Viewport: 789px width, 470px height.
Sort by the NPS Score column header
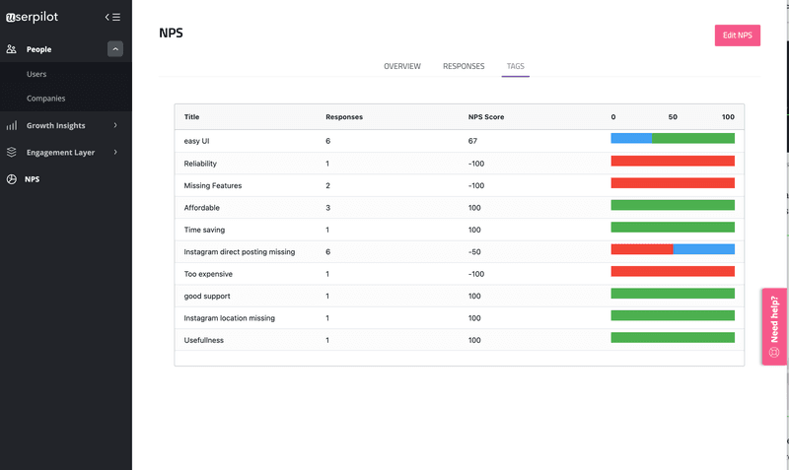coord(486,117)
